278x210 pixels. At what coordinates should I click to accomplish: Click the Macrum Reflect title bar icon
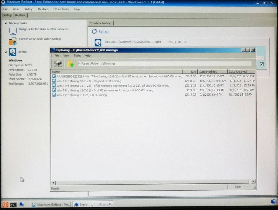click(3, 2)
